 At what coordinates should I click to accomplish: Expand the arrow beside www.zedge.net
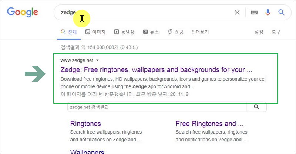click(97, 60)
